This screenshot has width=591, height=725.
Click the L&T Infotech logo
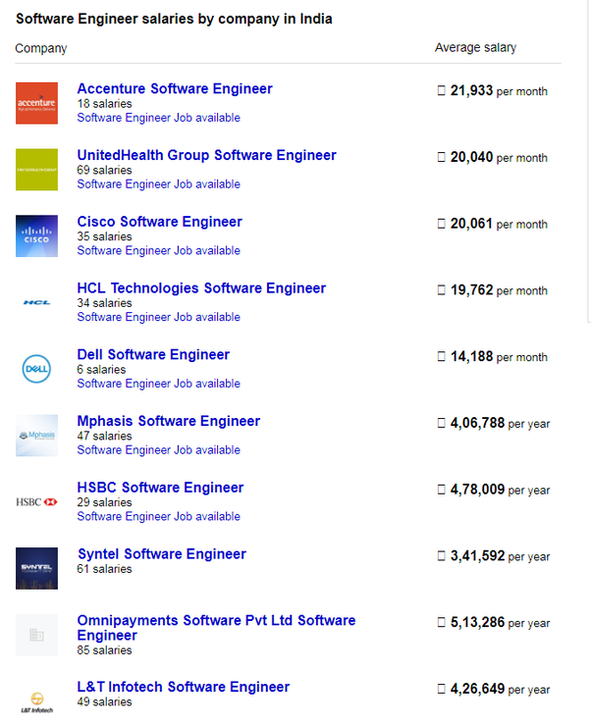click(x=36, y=701)
